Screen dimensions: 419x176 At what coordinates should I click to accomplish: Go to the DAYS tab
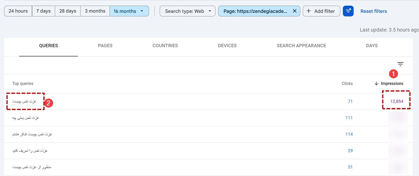(x=372, y=46)
